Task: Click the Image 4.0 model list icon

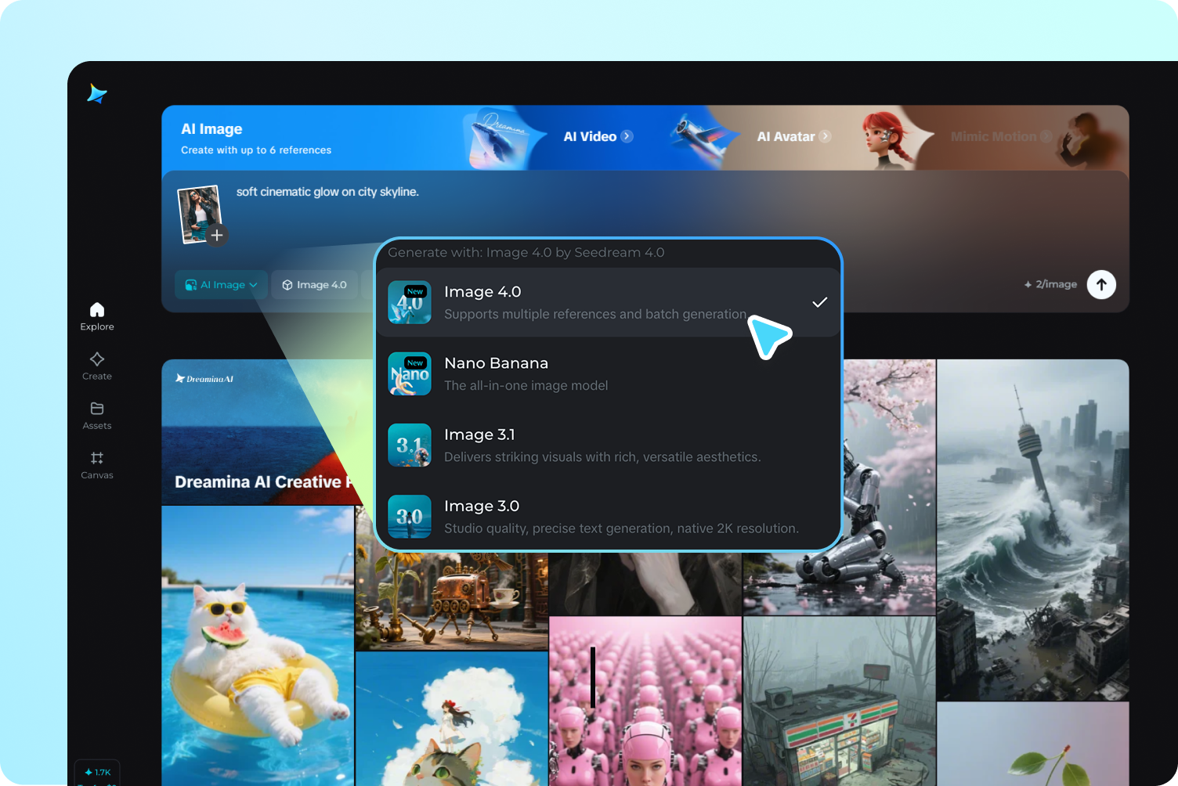Action: pyautogui.click(x=410, y=303)
